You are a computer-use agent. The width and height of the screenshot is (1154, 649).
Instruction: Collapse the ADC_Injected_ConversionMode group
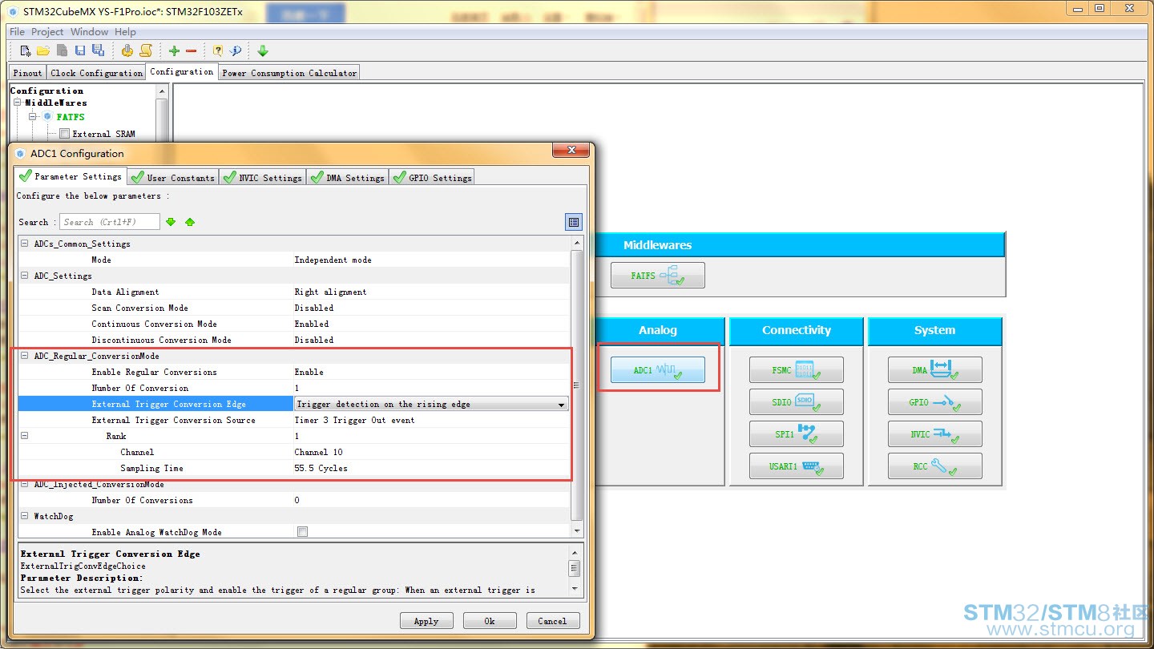click(x=24, y=484)
